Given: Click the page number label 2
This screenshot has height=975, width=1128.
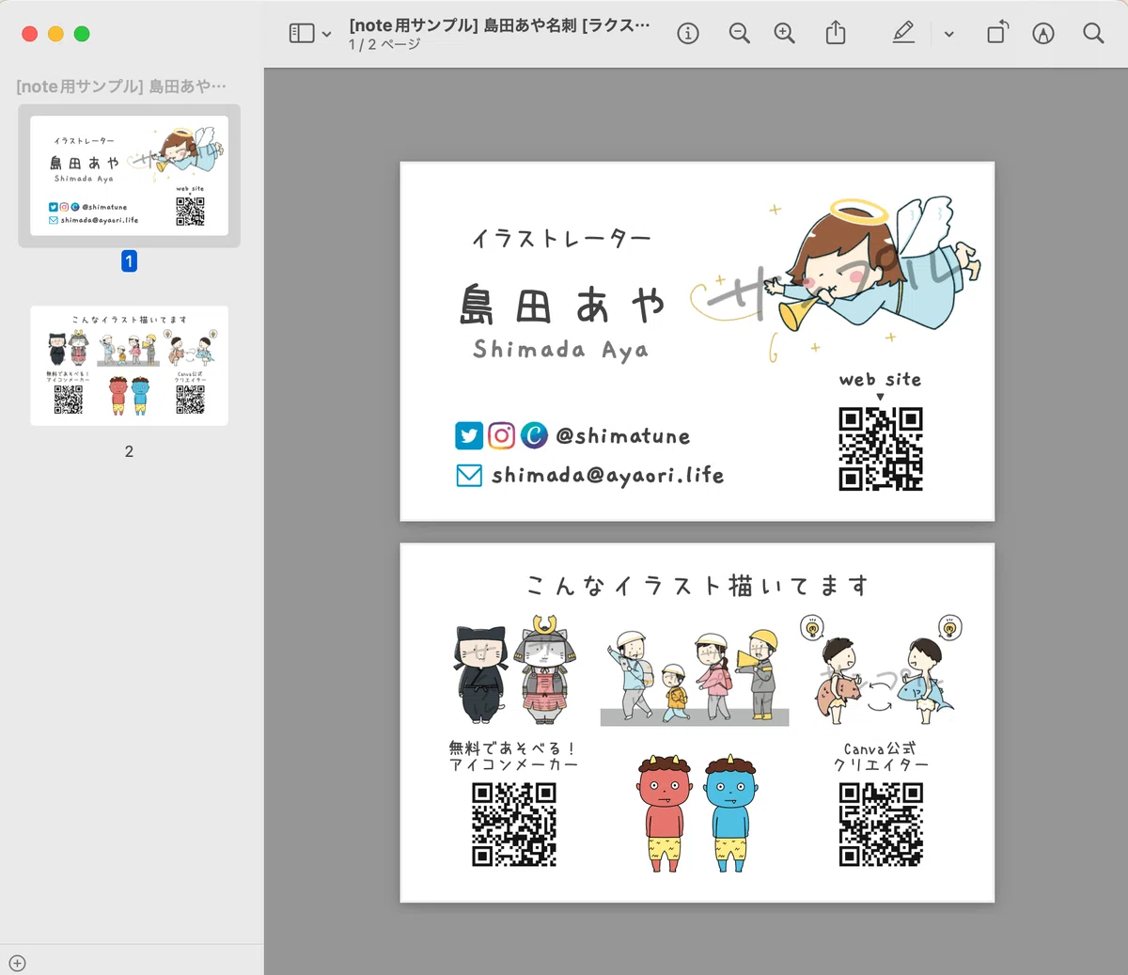Looking at the screenshot, I should coord(129,451).
